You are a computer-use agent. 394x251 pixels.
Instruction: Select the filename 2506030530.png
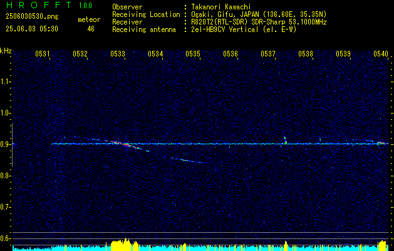click(x=32, y=17)
